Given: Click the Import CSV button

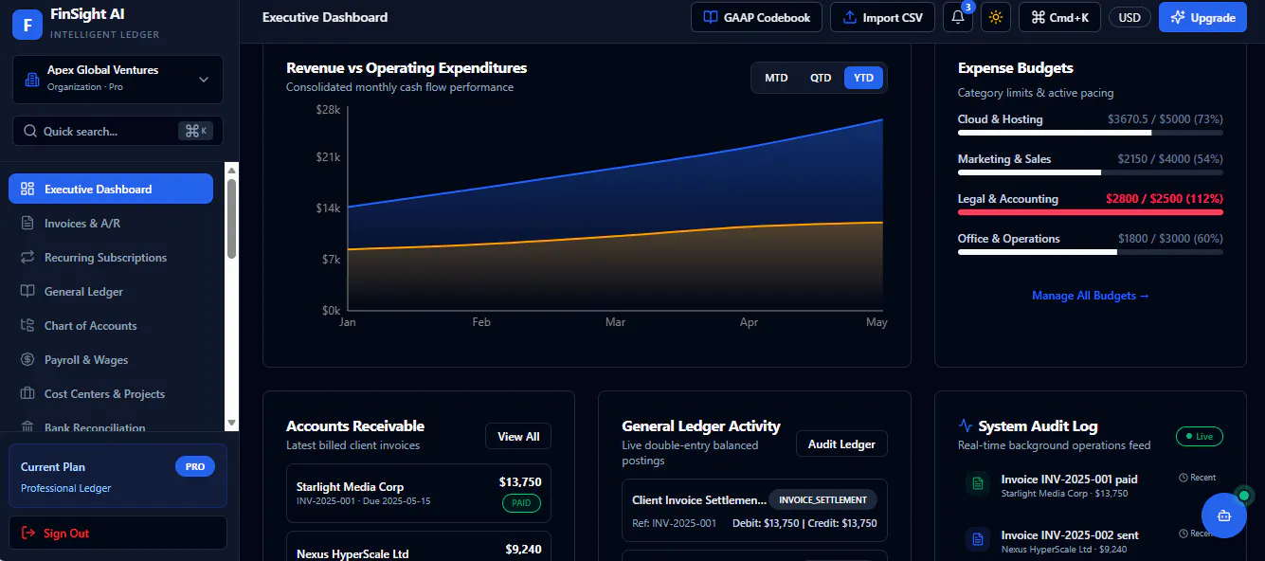Looking at the screenshot, I should coord(882,17).
